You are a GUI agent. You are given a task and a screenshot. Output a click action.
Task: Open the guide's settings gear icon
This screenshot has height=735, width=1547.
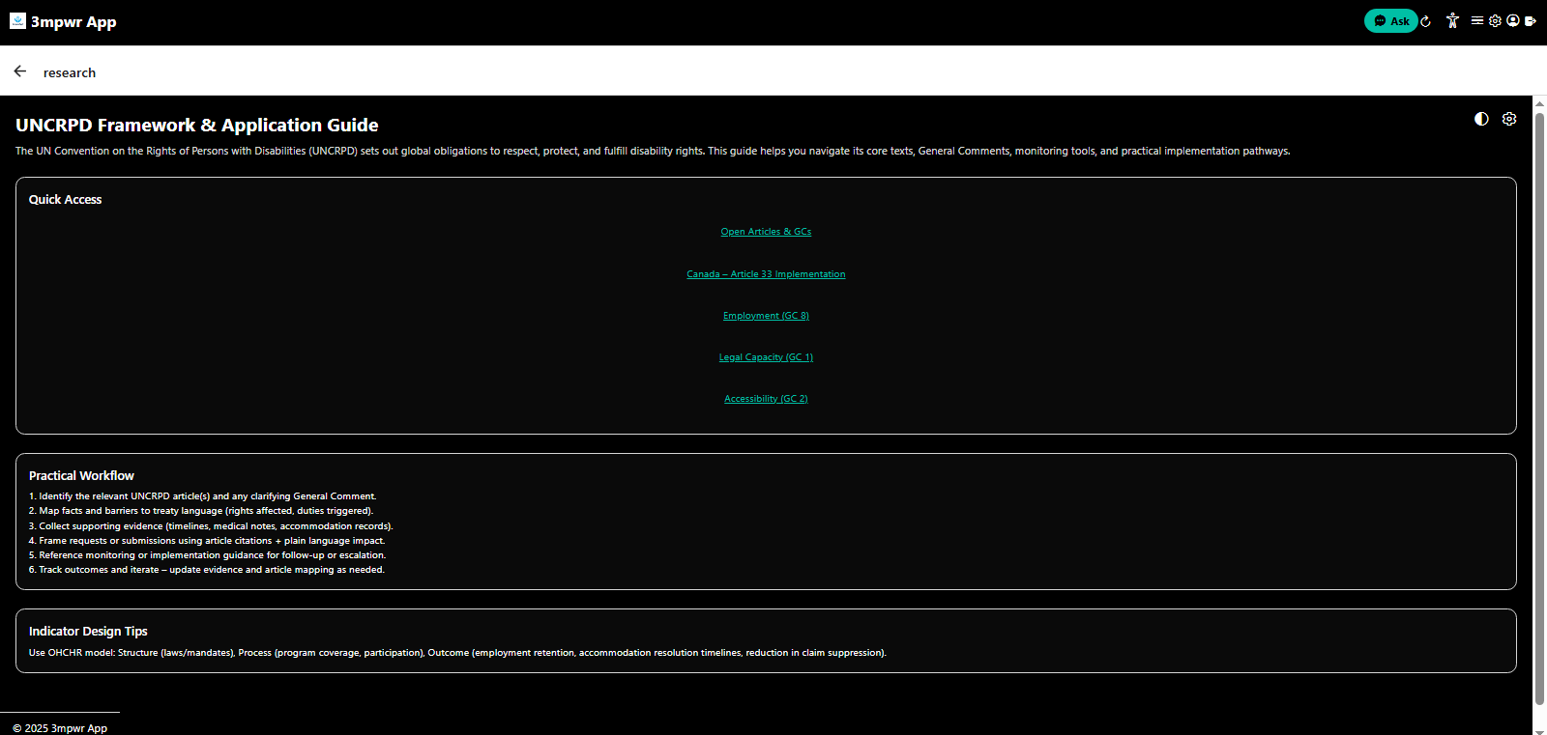pos(1509,119)
